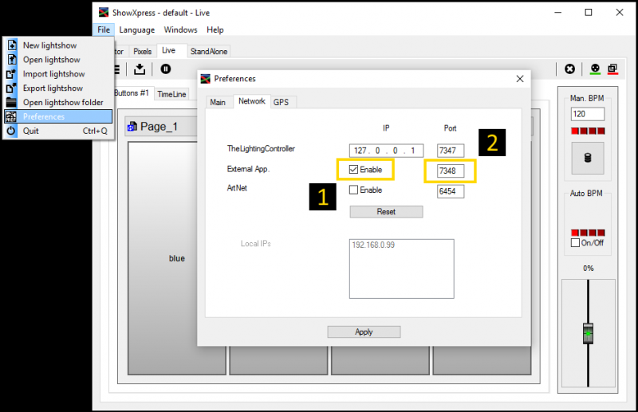Click the Export lightshow icon

(x=11, y=88)
